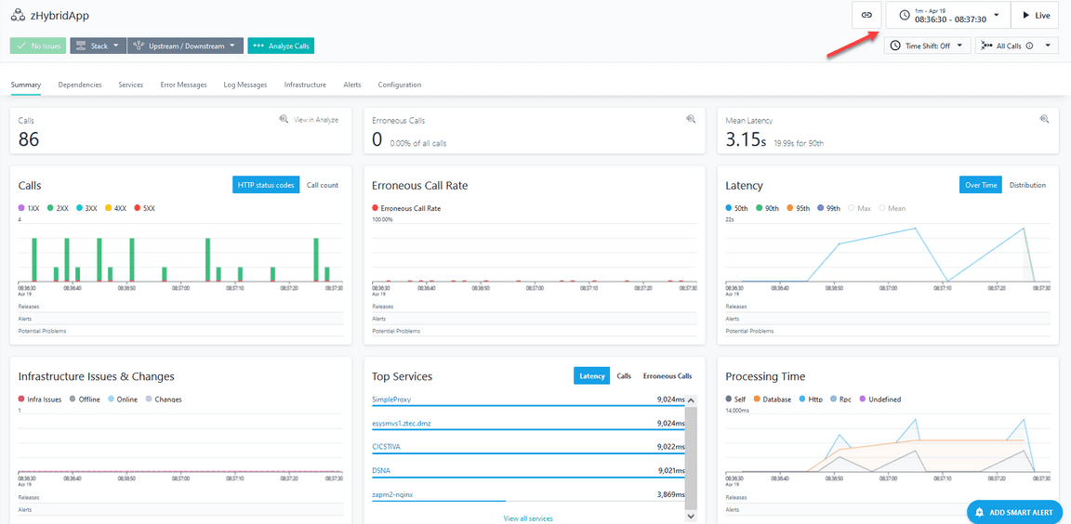Click the zHybridApp application icon
The image size is (1071, 524).
pos(17,16)
